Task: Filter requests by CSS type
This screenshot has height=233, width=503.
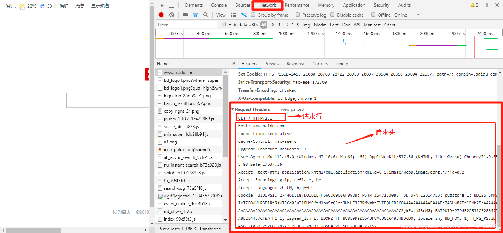Action: coord(295,25)
